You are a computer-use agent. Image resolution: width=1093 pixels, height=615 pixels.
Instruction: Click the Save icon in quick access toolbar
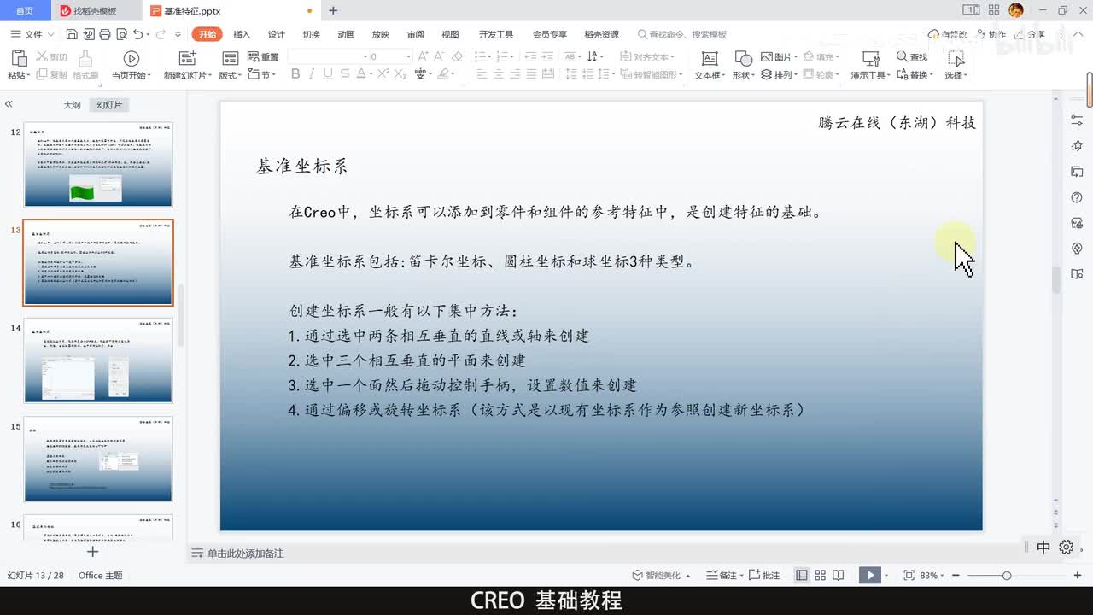coord(72,34)
